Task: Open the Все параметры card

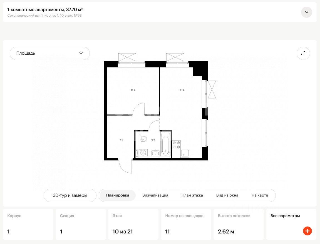Action: (x=291, y=224)
